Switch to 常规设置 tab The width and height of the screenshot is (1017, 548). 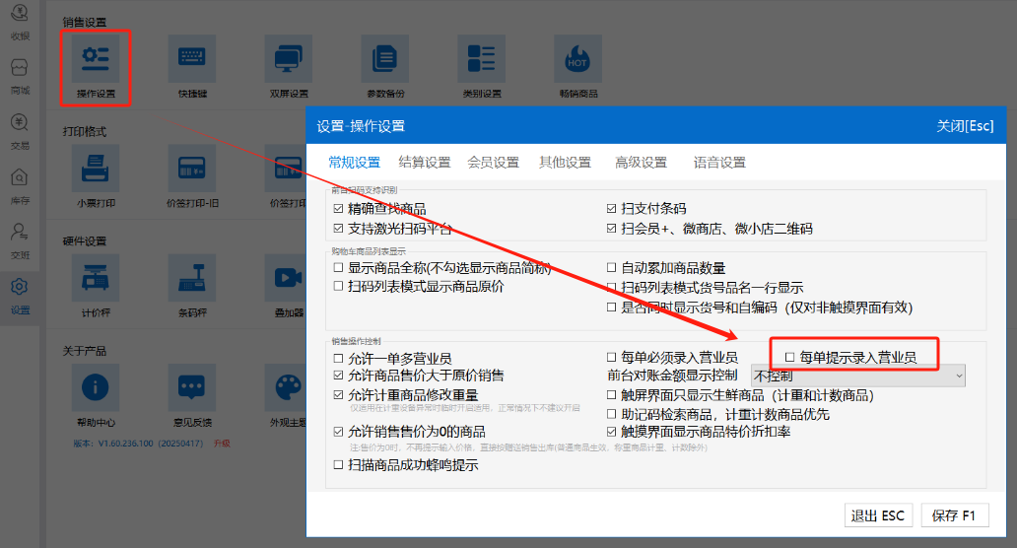click(x=354, y=162)
